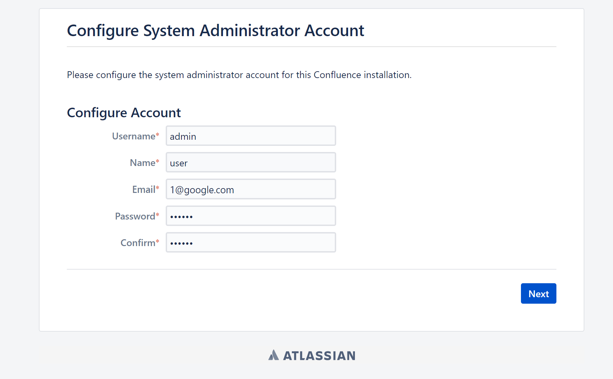Click the Email label text
613x379 pixels.
tap(146, 189)
